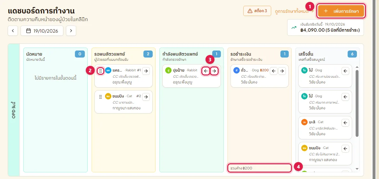Image resolution: width=379 pixels, height=179 pixels.
Task: Click the count badge 0 of นัดหมาย column
Action: (x=80, y=54)
